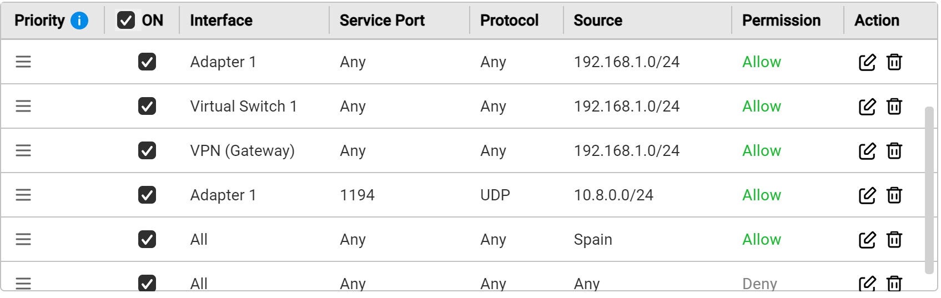Uncheck the VPN (Gateway) rule

(147, 150)
